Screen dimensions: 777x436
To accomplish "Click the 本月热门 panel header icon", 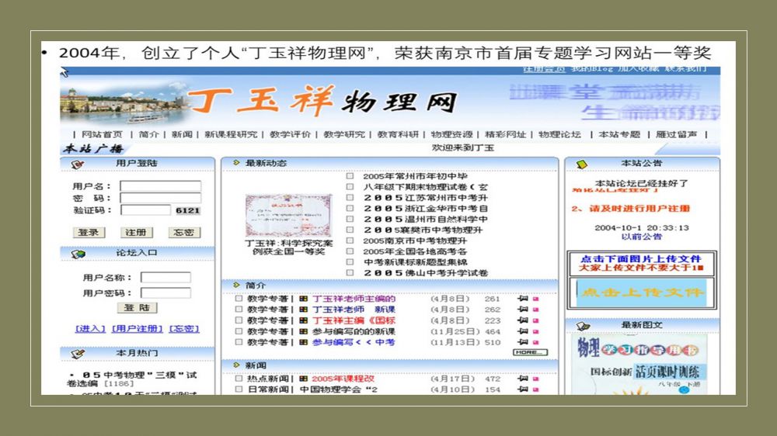I will [x=78, y=354].
